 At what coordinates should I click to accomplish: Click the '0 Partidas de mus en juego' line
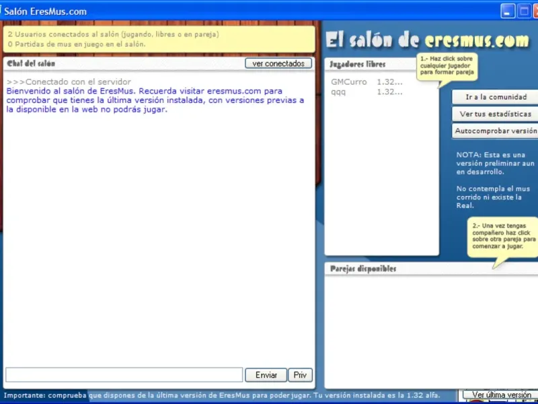click(77, 44)
